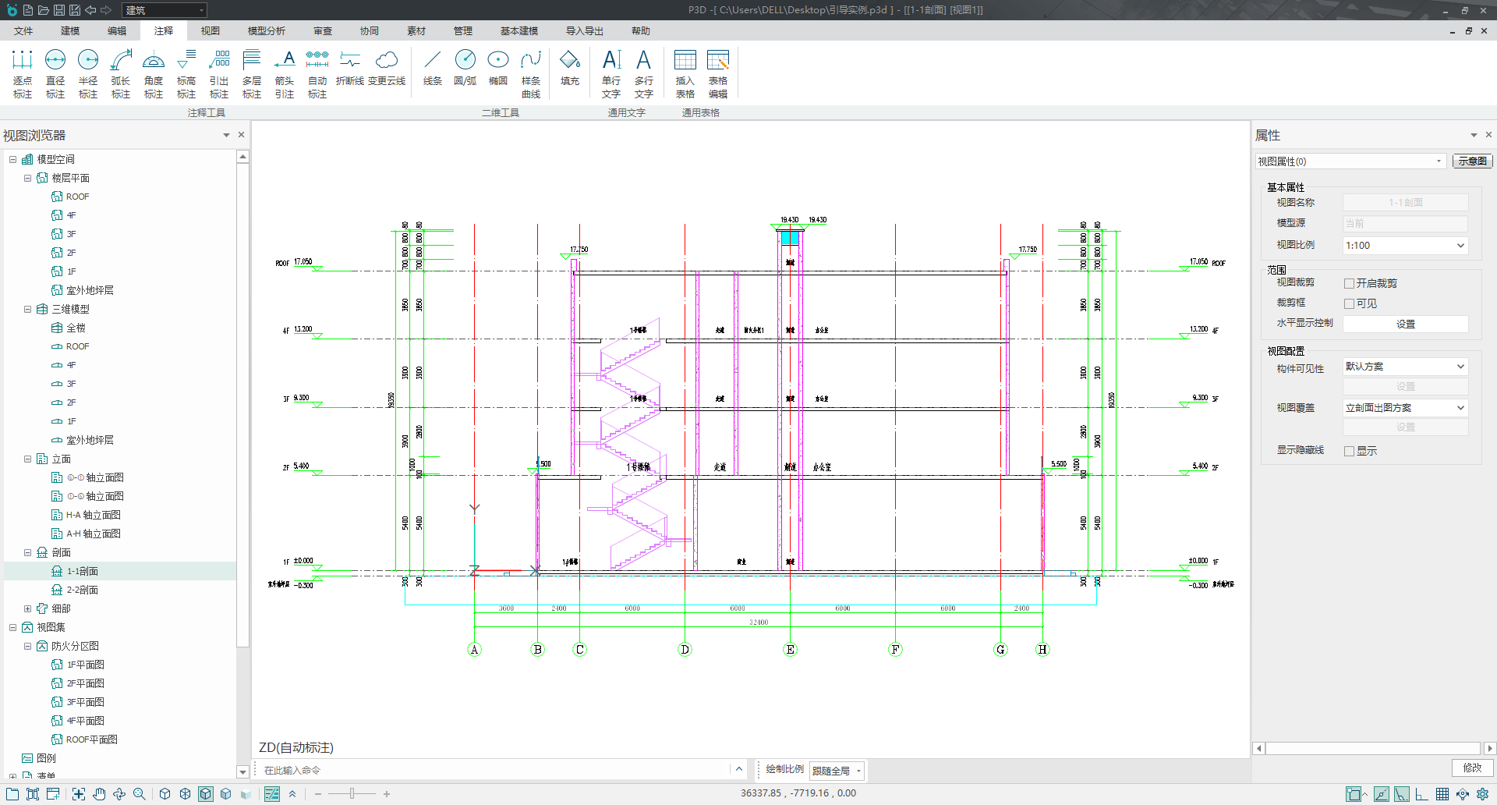
Task: Click the zoom slider in status bar
Action: [352, 794]
